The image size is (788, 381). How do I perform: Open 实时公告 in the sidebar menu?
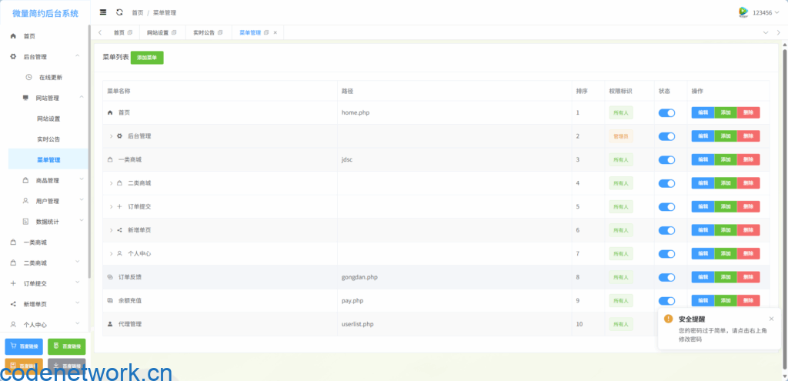(48, 139)
